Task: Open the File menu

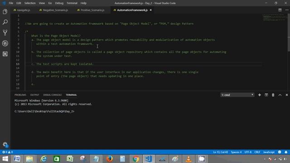Action: (x=11, y=3)
